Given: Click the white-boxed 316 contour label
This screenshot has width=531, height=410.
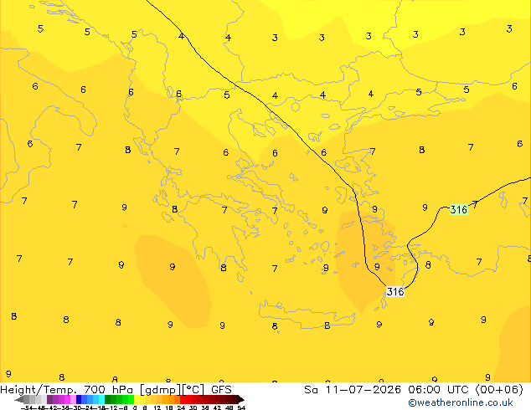Looking at the screenshot, I should point(395,291).
